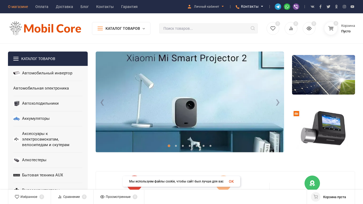Open the Viber messenger icon
Viewport: 363px width, 204px height.
296,7
